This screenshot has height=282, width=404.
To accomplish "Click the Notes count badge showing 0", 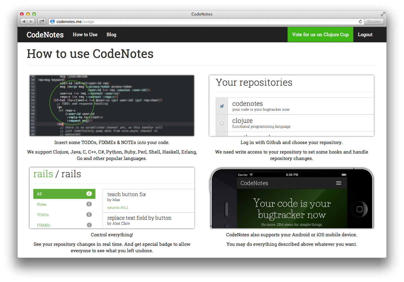I will pyautogui.click(x=89, y=204).
